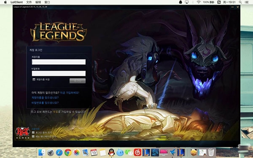
Task: Click the grey 로그인 login button
Action: [x=78, y=81]
